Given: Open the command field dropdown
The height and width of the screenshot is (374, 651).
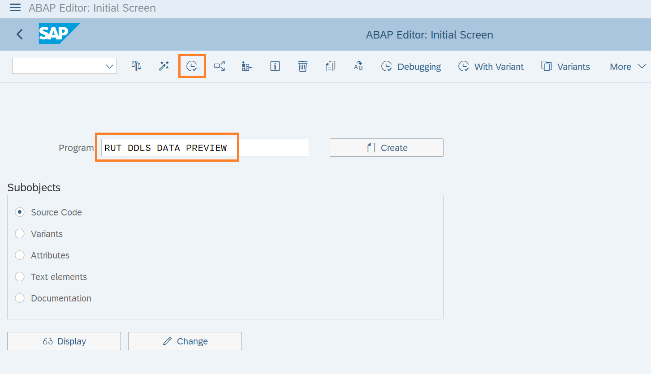Looking at the screenshot, I should [x=109, y=66].
